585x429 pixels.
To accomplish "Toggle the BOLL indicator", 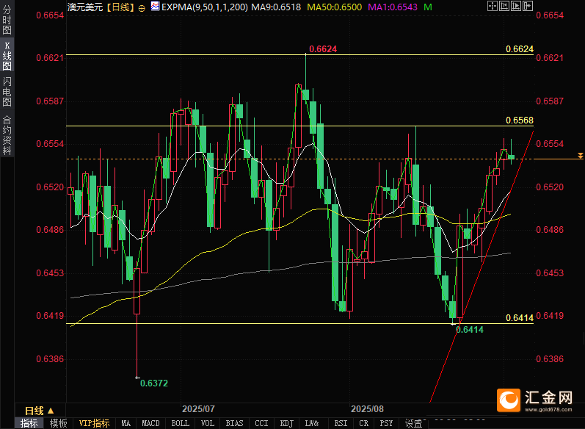I will coord(180,423).
